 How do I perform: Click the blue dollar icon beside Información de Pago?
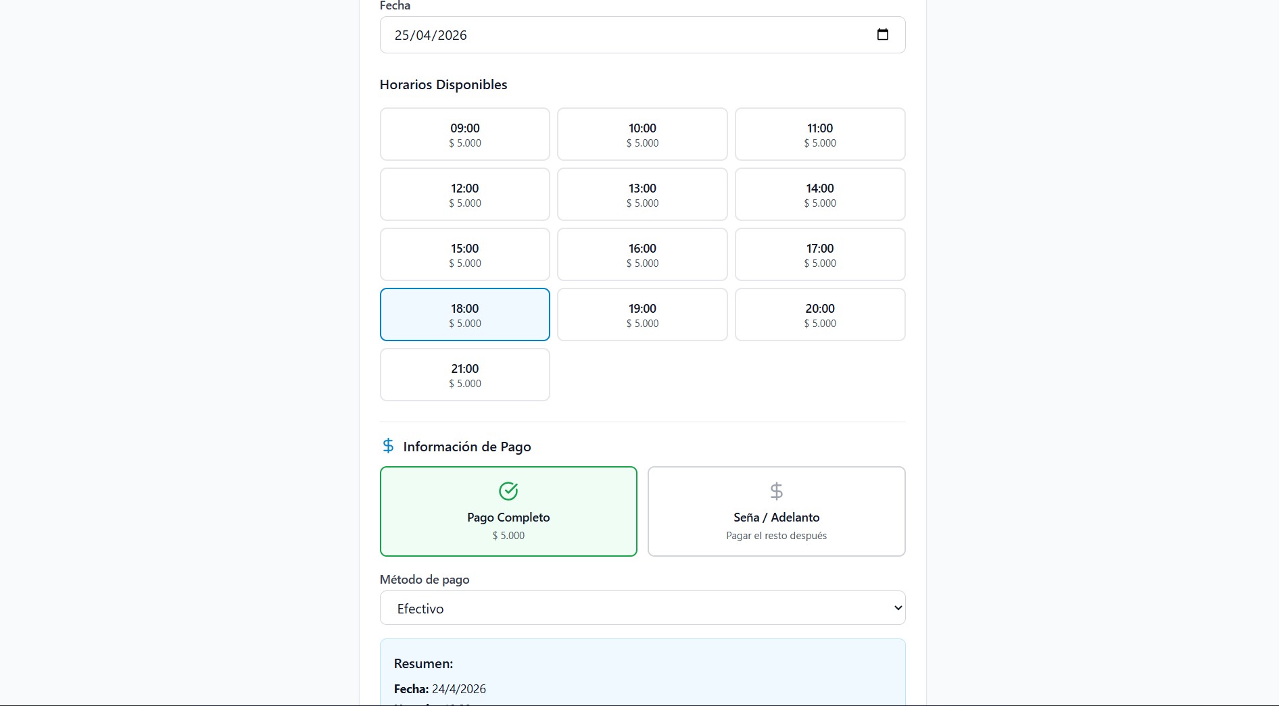point(388,446)
